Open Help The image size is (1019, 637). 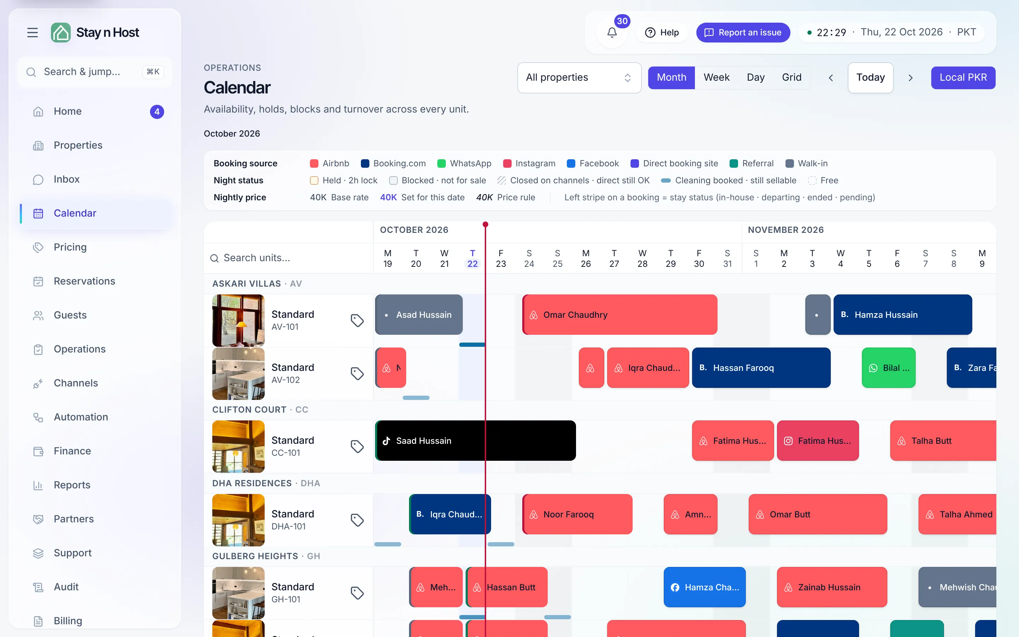click(x=662, y=33)
